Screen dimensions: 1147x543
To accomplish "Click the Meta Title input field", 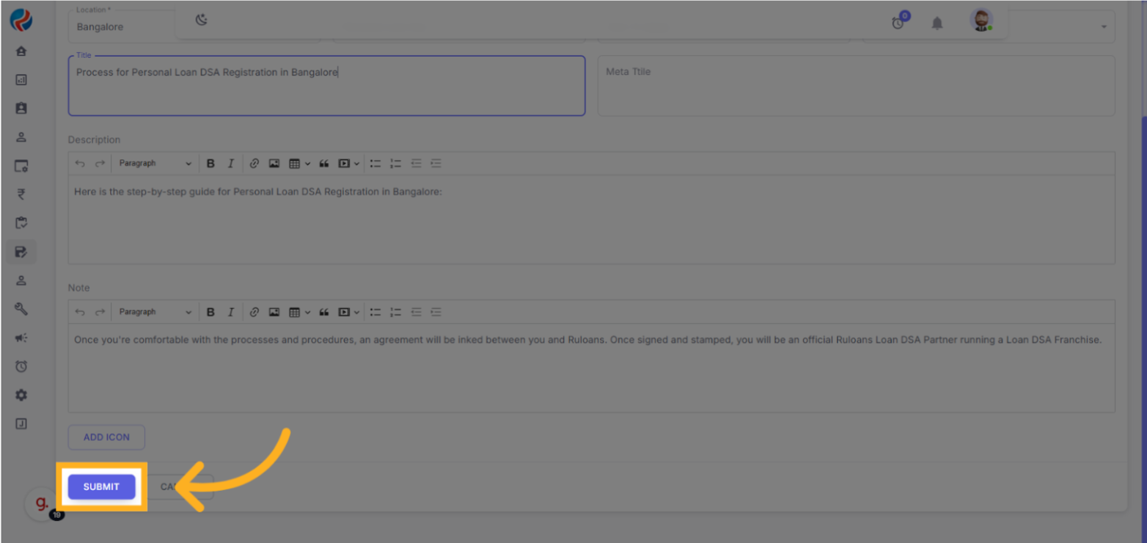I will [855, 86].
